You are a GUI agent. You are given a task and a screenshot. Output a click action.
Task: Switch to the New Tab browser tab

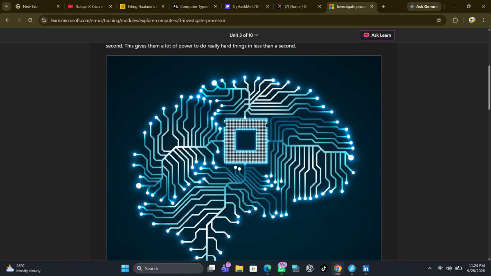[x=36, y=7]
